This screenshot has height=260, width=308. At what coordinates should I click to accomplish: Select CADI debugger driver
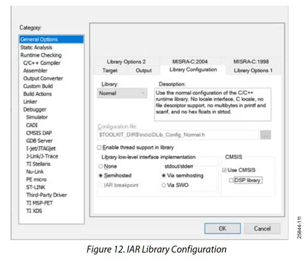[32, 125]
